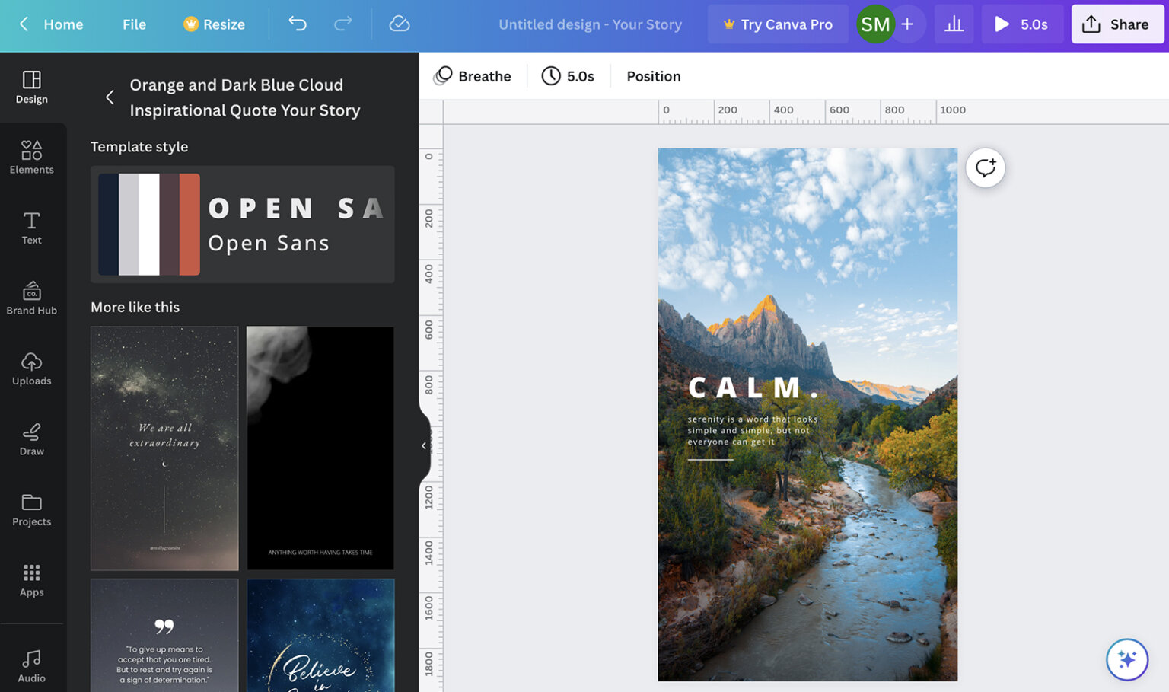Click Try Canva Pro button

(x=777, y=24)
